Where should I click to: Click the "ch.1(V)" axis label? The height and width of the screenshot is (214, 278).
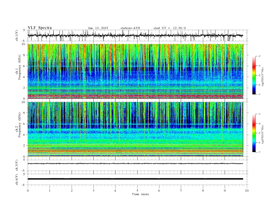pos(16,35)
